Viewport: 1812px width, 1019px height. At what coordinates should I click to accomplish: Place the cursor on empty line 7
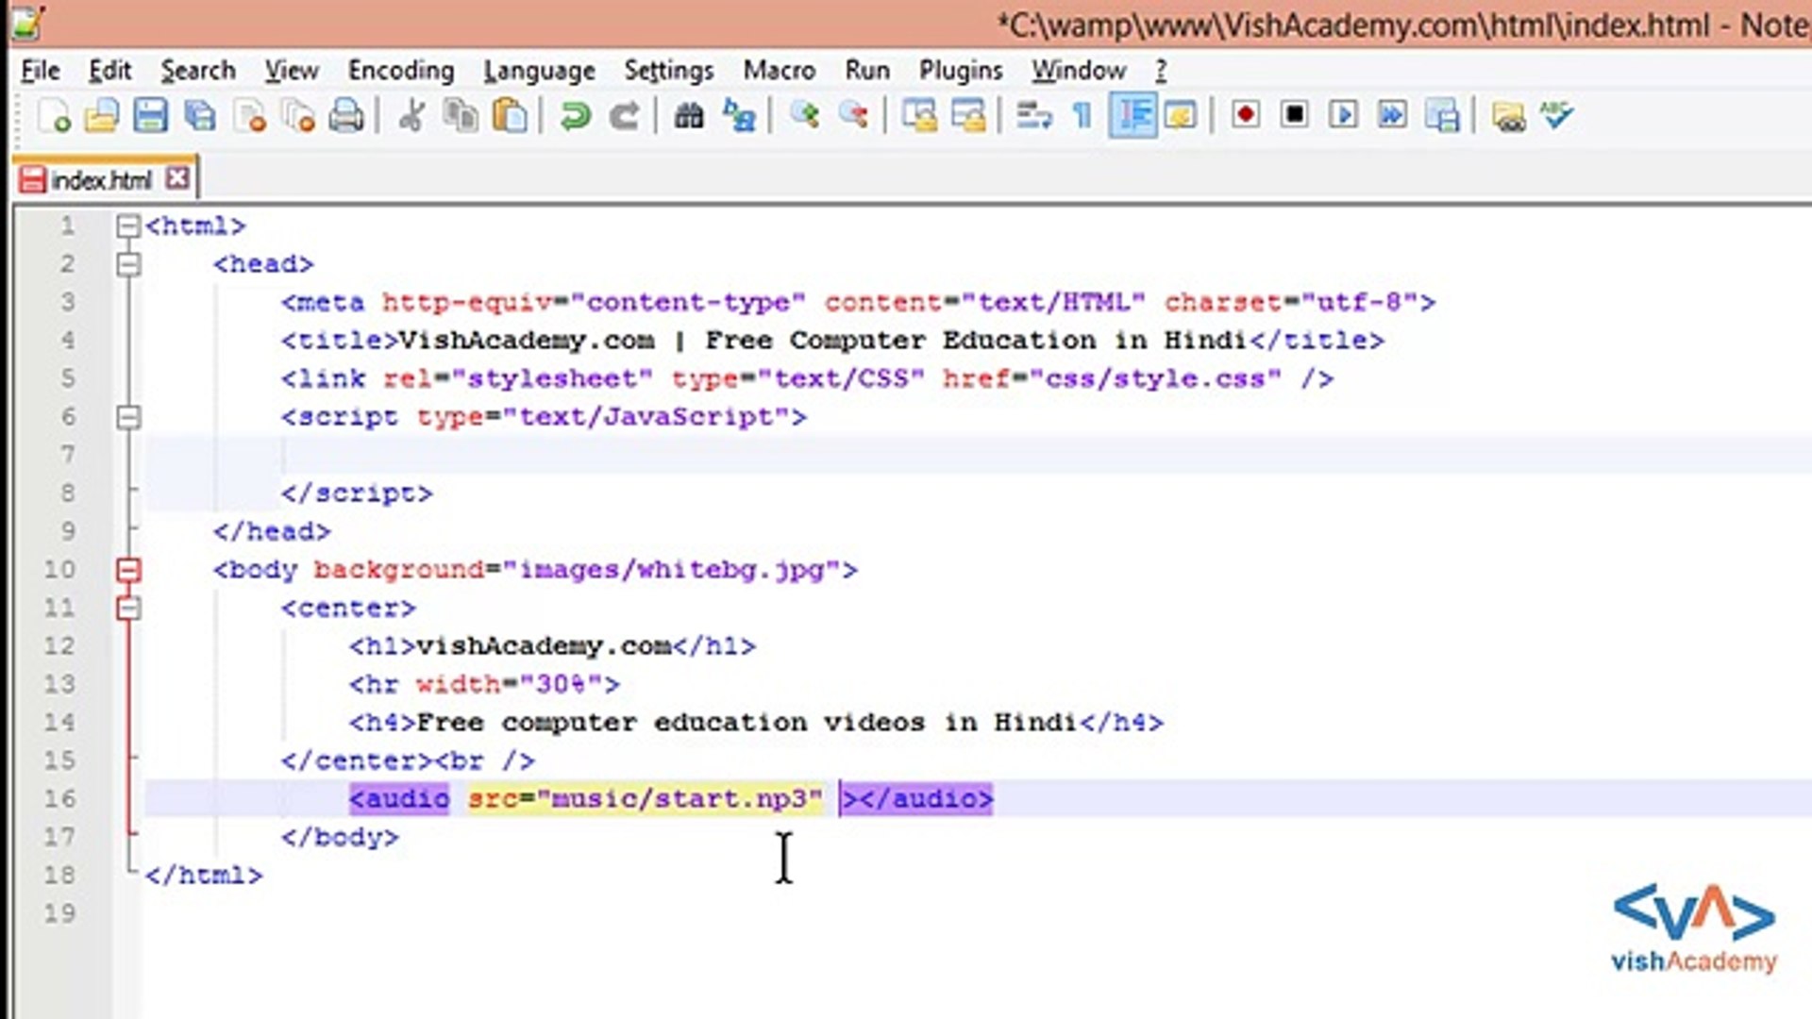[x=661, y=455]
